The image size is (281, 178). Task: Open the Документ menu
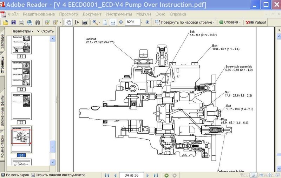click(92, 14)
